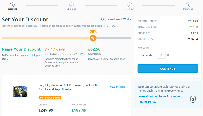Click the orange Fast Shipping badge
203x116 pixels.
tap(49, 98)
